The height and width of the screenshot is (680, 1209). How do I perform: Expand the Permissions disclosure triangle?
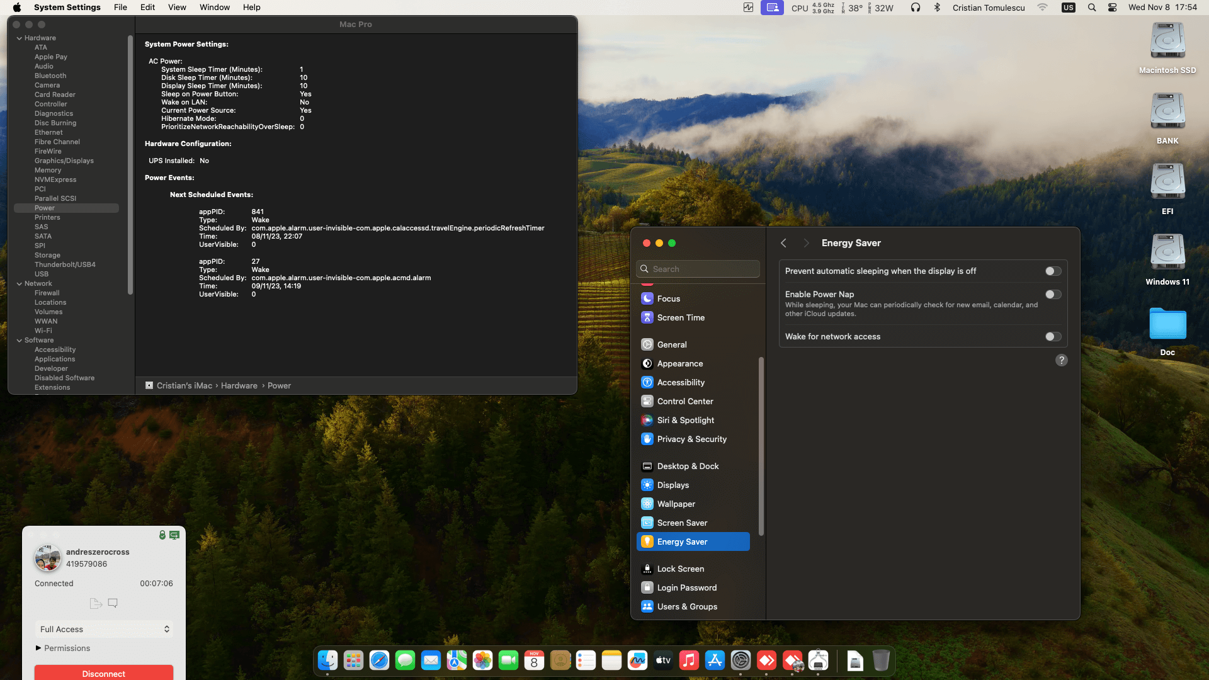(38, 648)
